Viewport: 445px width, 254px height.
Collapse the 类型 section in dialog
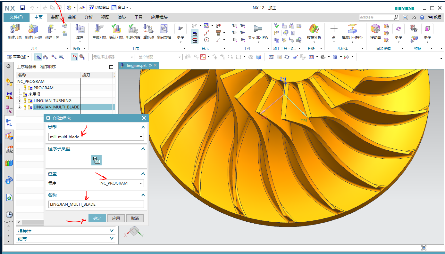point(143,127)
